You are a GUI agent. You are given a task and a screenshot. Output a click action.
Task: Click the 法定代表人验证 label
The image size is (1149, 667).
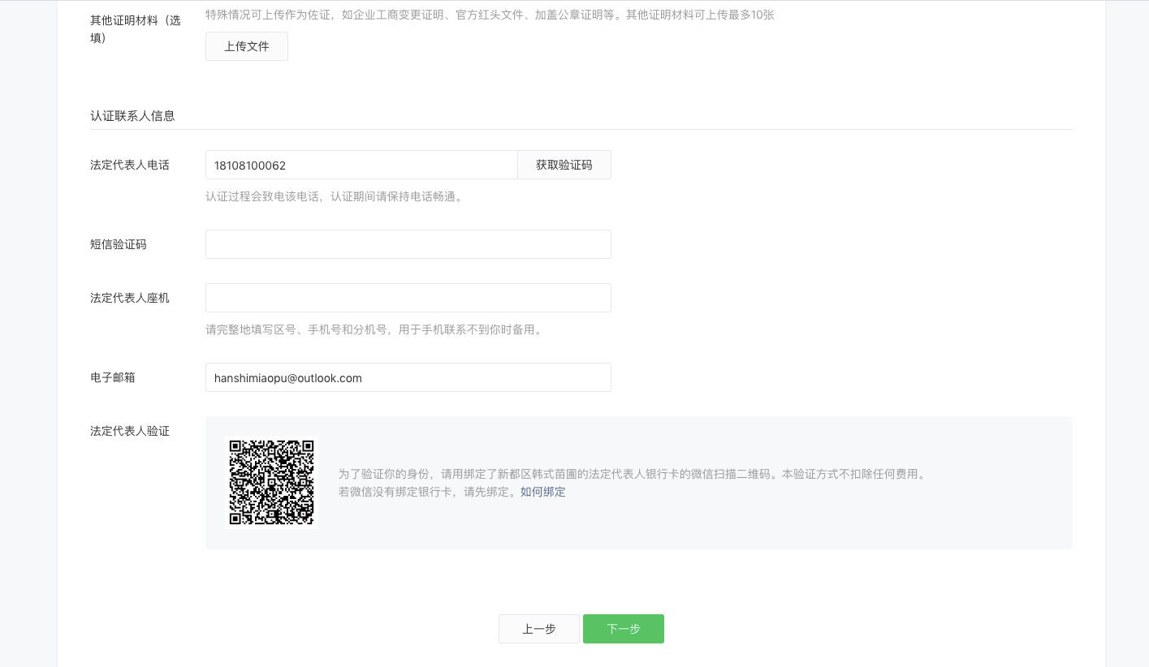(130, 431)
